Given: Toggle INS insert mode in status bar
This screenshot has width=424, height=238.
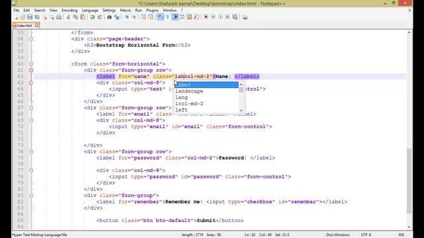Looking at the screenshot, I should (x=401, y=235).
